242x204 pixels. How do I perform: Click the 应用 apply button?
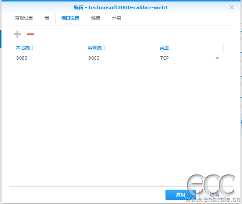point(181,195)
